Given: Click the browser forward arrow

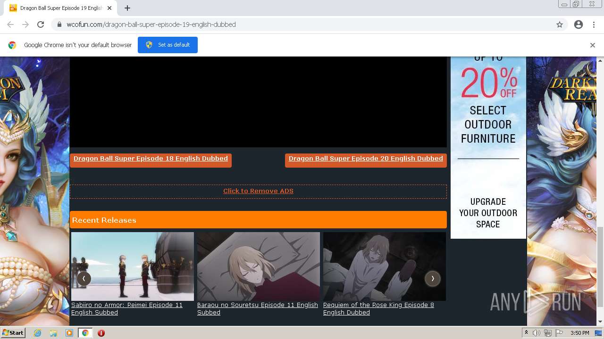Looking at the screenshot, I should [x=25, y=24].
